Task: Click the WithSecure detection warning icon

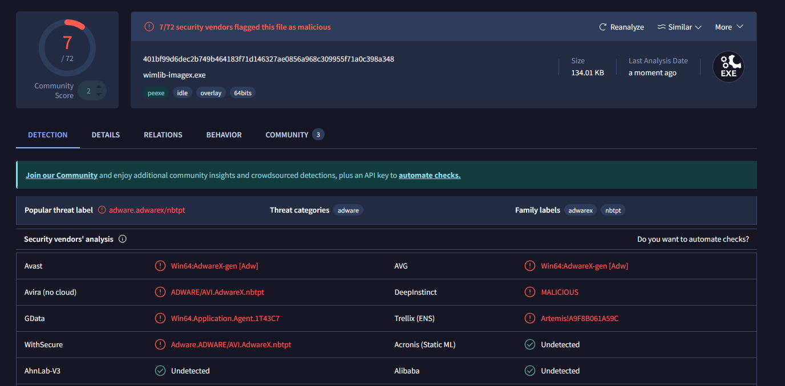Action: [x=160, y=344]
